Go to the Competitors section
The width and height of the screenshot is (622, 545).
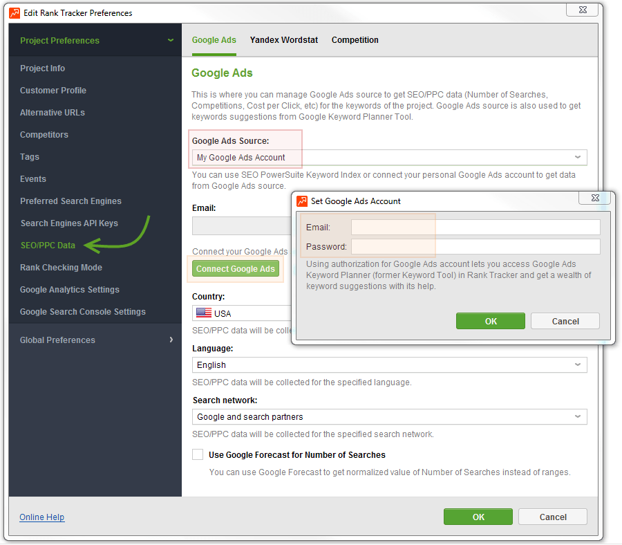click(44, 135)
